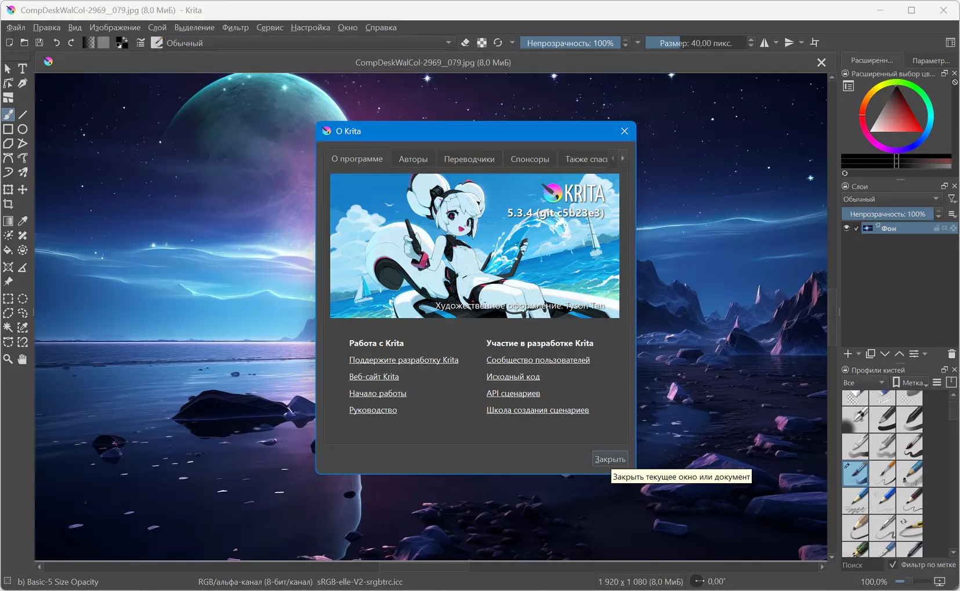
Task: Open the brush editor icon in the toolbar
Action: click(140, 42)
